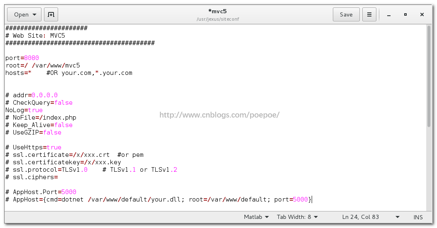437x228 pixels.
Task: Expand the Tab Width: 8 dropdown
Action: 297,217
